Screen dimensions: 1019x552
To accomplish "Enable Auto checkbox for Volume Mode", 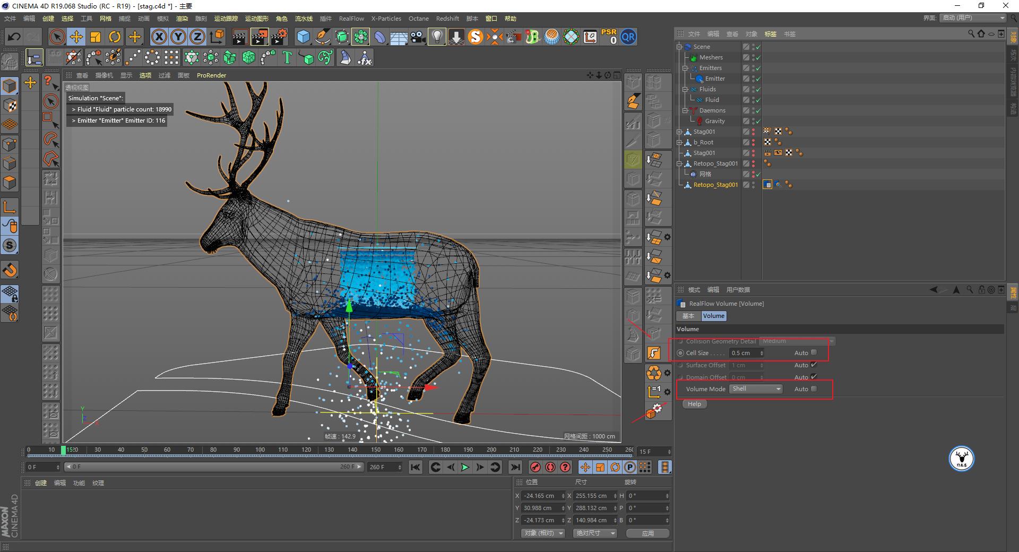I will click(814, 389).
